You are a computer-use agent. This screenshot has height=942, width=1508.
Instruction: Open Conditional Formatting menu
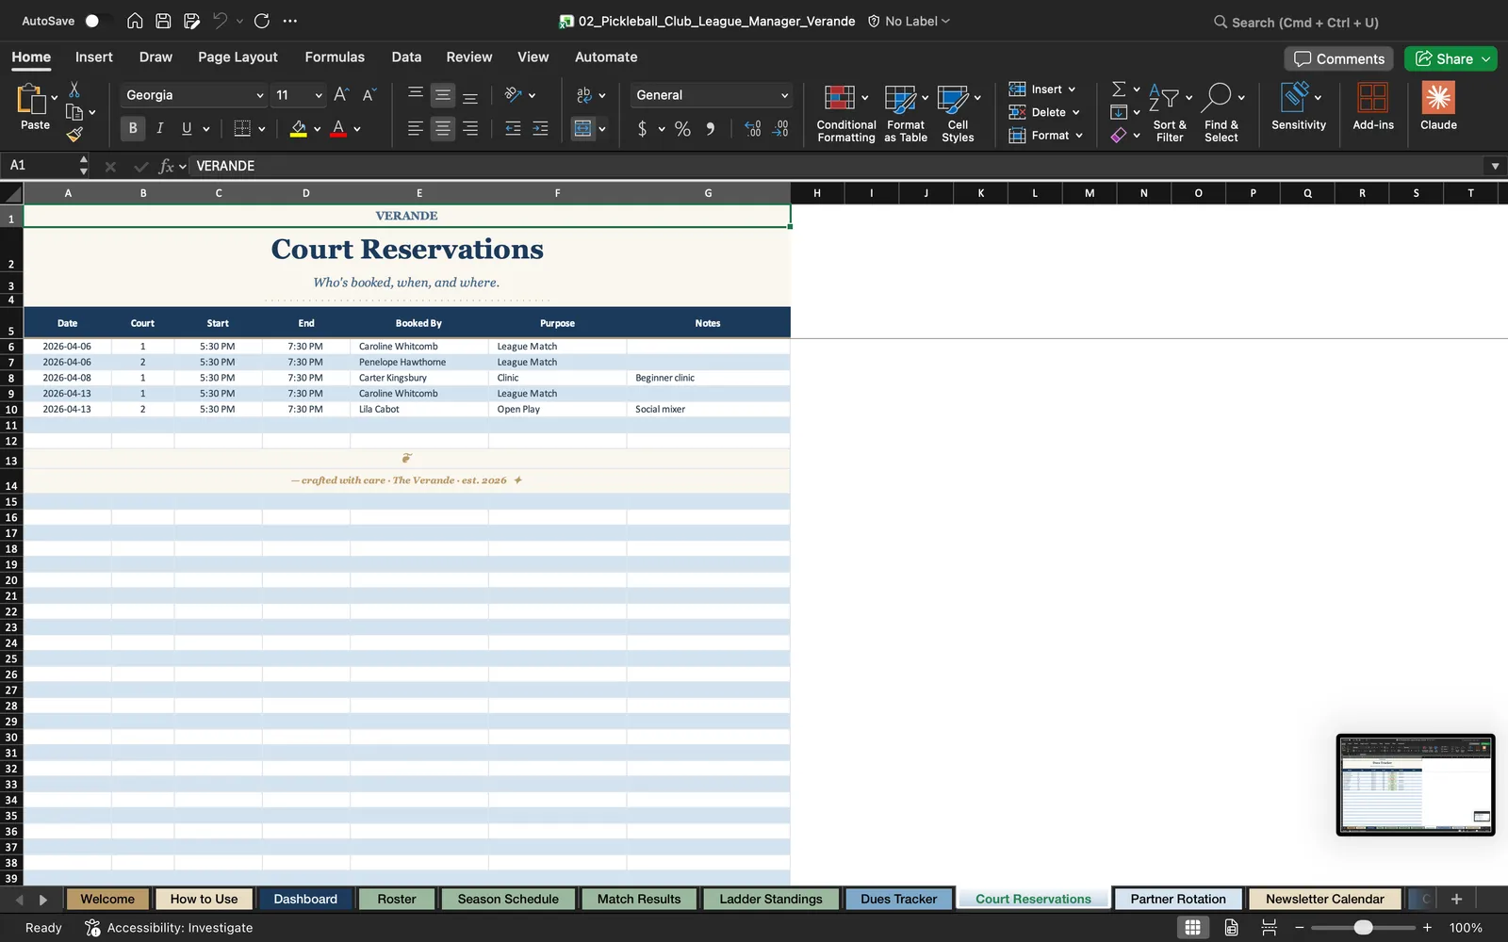(845, 113)
